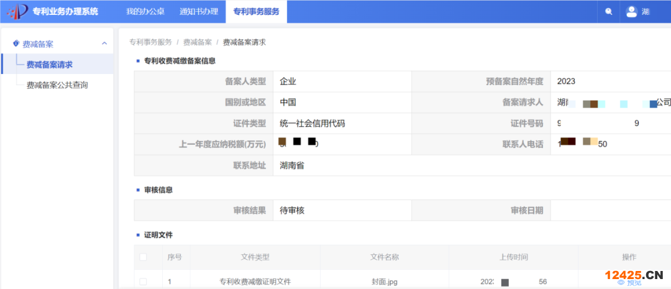This screenshot has height=289, width=671.
Task: Click the 专利业务办理系统 title
Action: coord(65,12)
